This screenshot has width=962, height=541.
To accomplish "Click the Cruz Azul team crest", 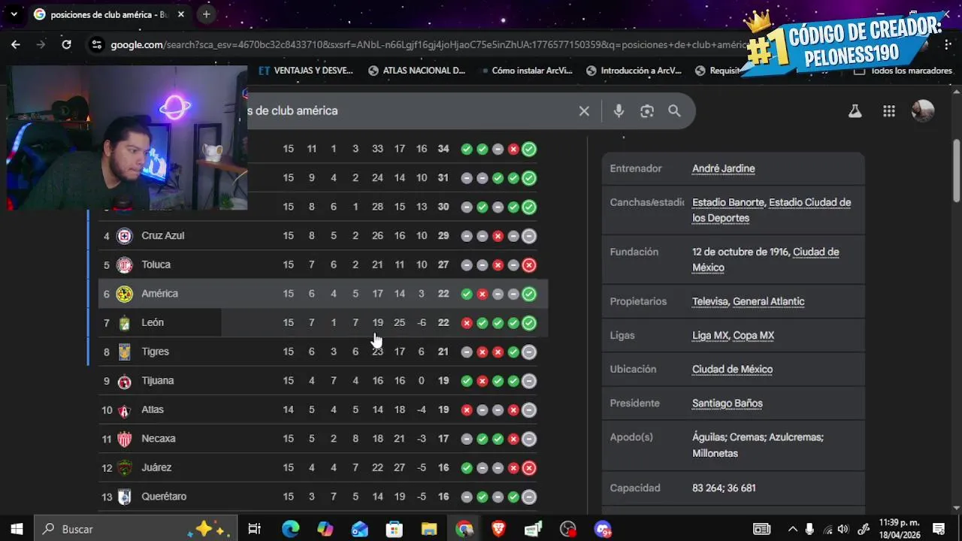I will 125,236.
